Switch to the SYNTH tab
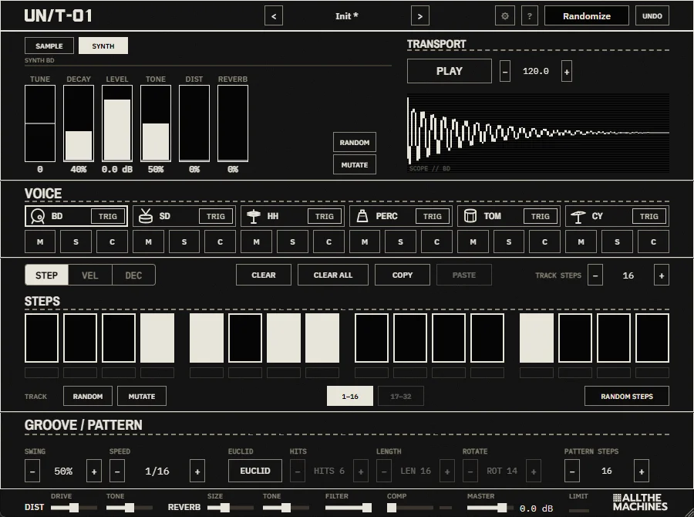The width and height of the screenshot is (694, 517). [103, 46]
